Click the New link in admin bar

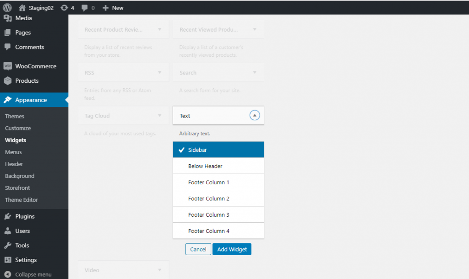pos(118,8)
